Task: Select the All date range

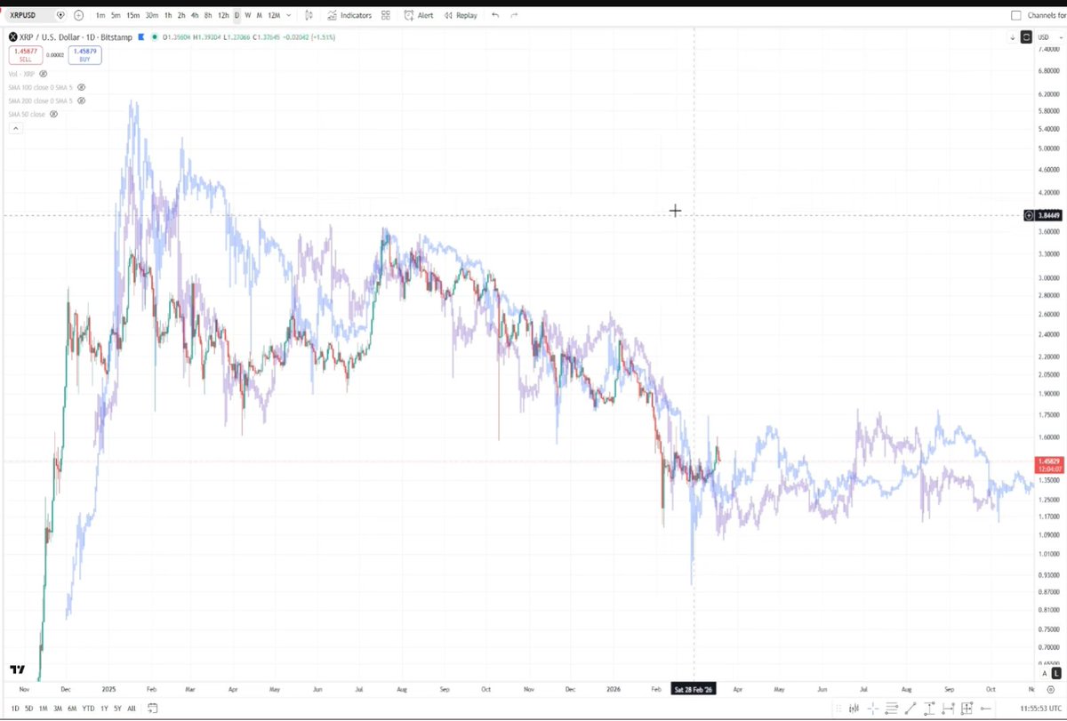Action: tap(132, 709)
